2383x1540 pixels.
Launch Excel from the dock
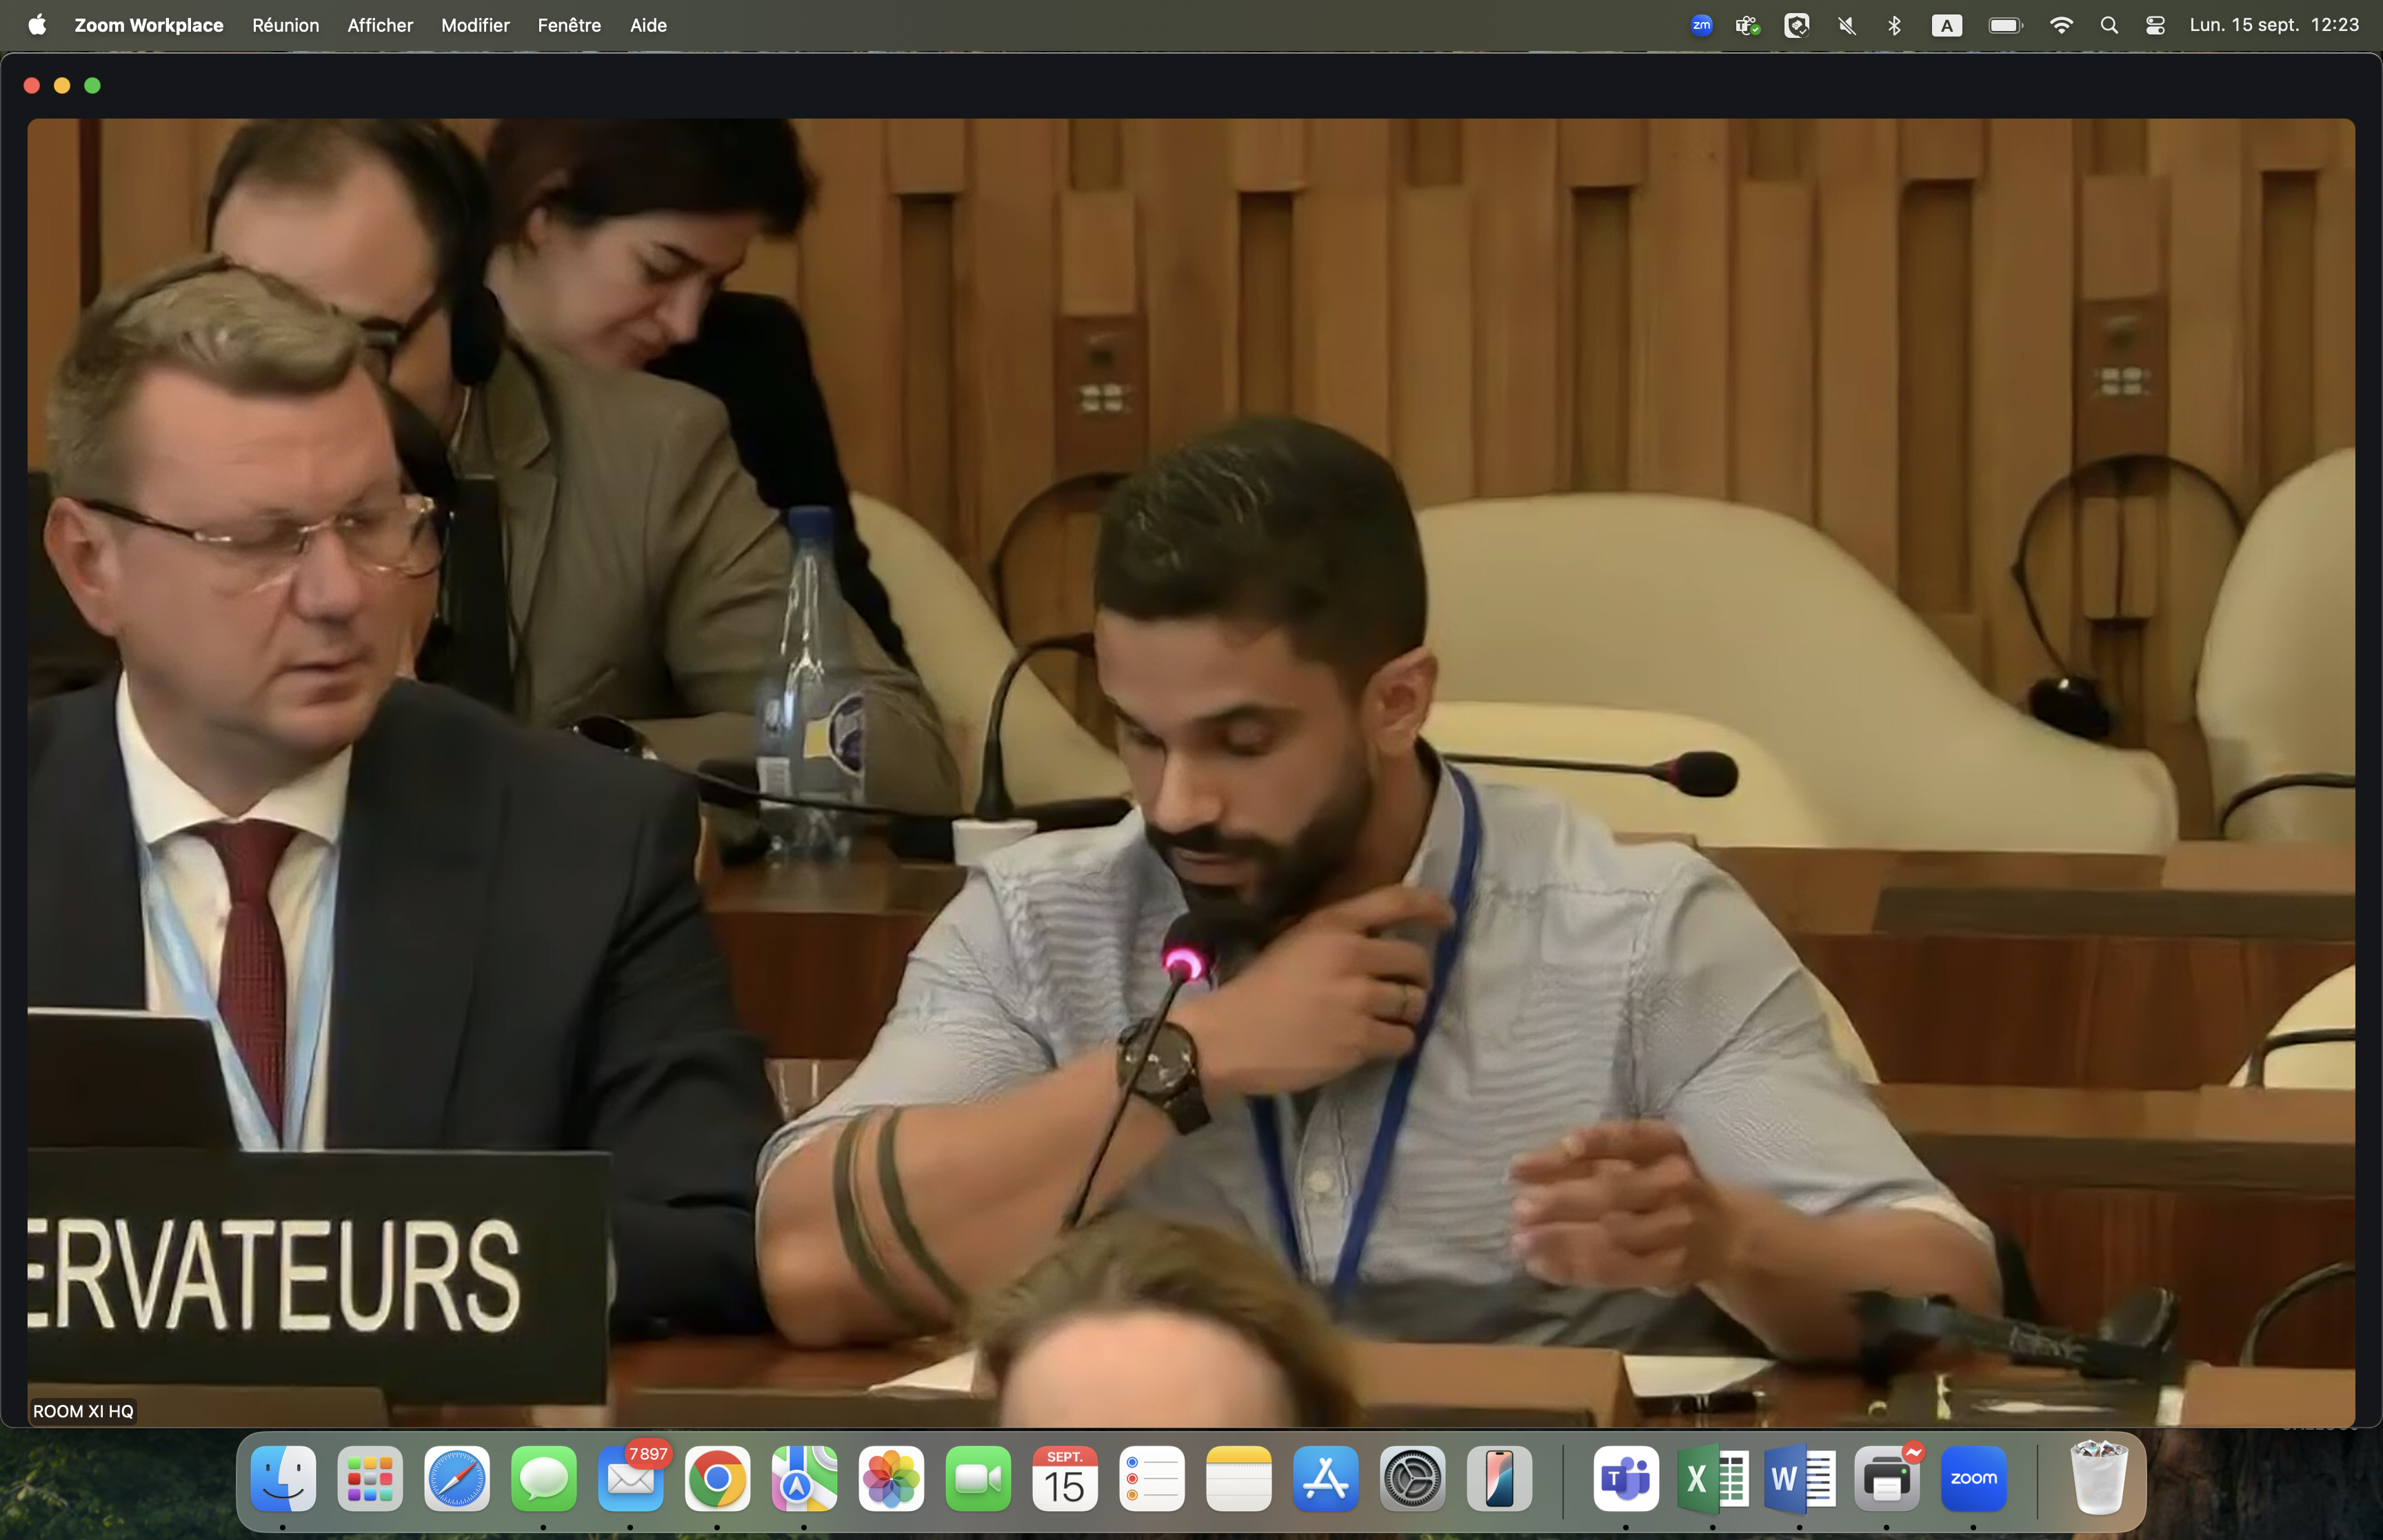1712,1478
